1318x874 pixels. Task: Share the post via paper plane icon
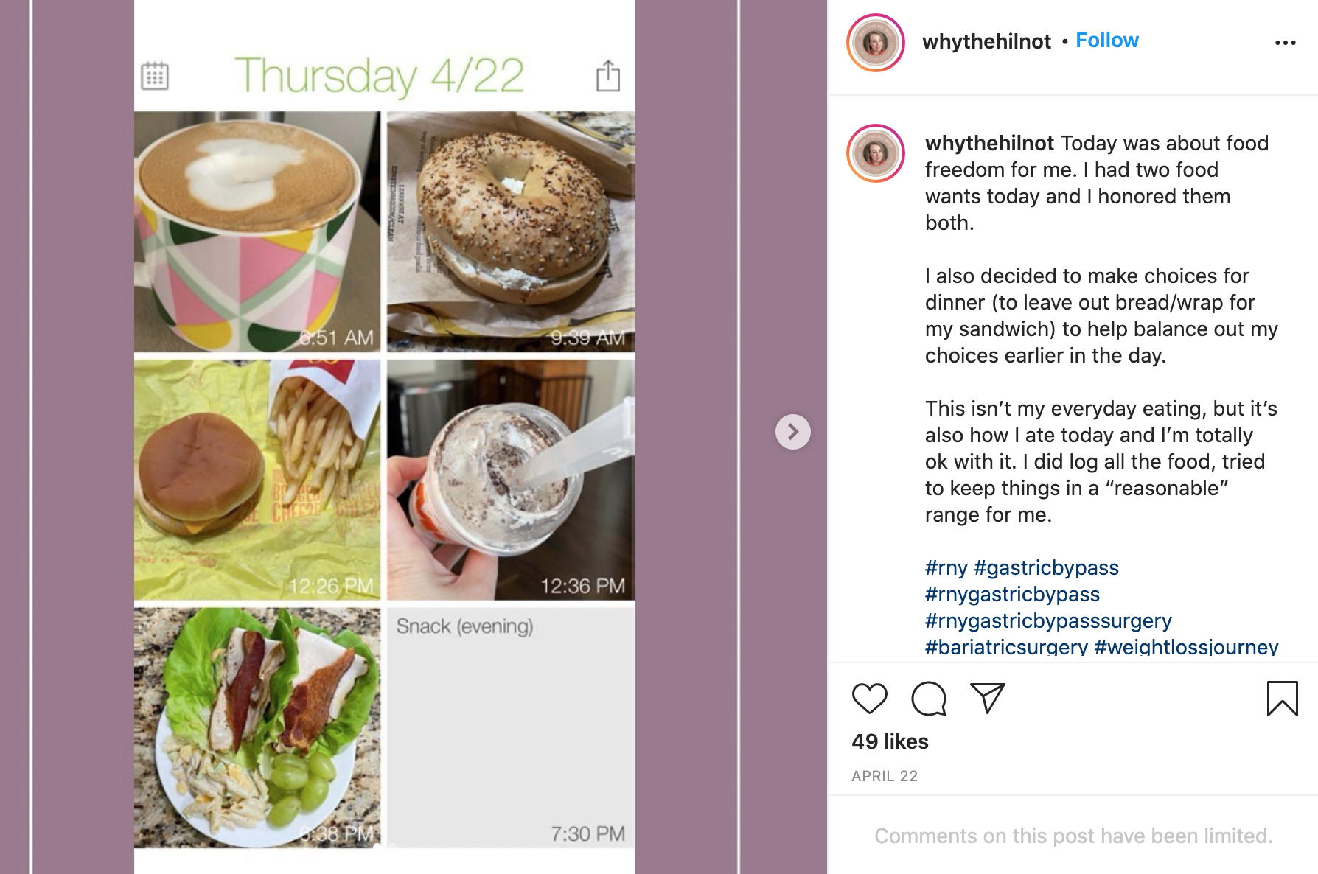(x=988, y=697)
